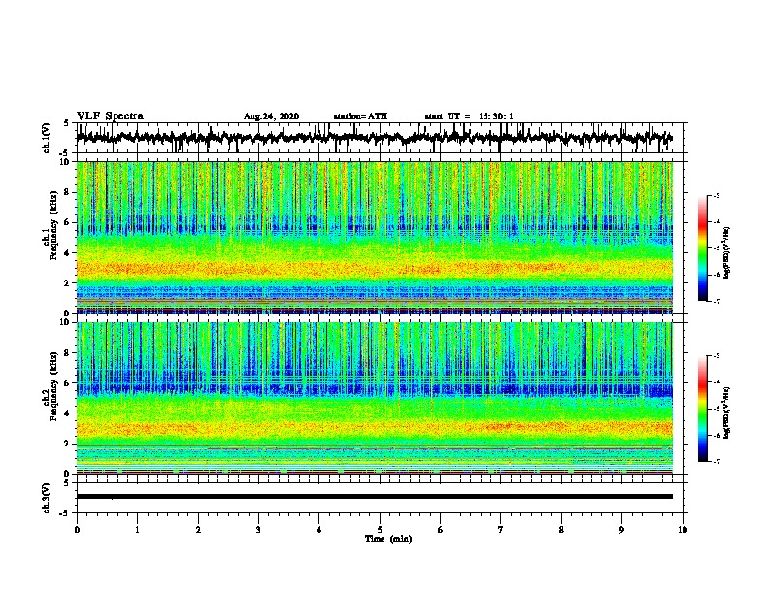The height and width of the screenshot is (594, 769).
Task: Click the ch.2 spectrogram color scale bar
Action: tap(703, 409)
